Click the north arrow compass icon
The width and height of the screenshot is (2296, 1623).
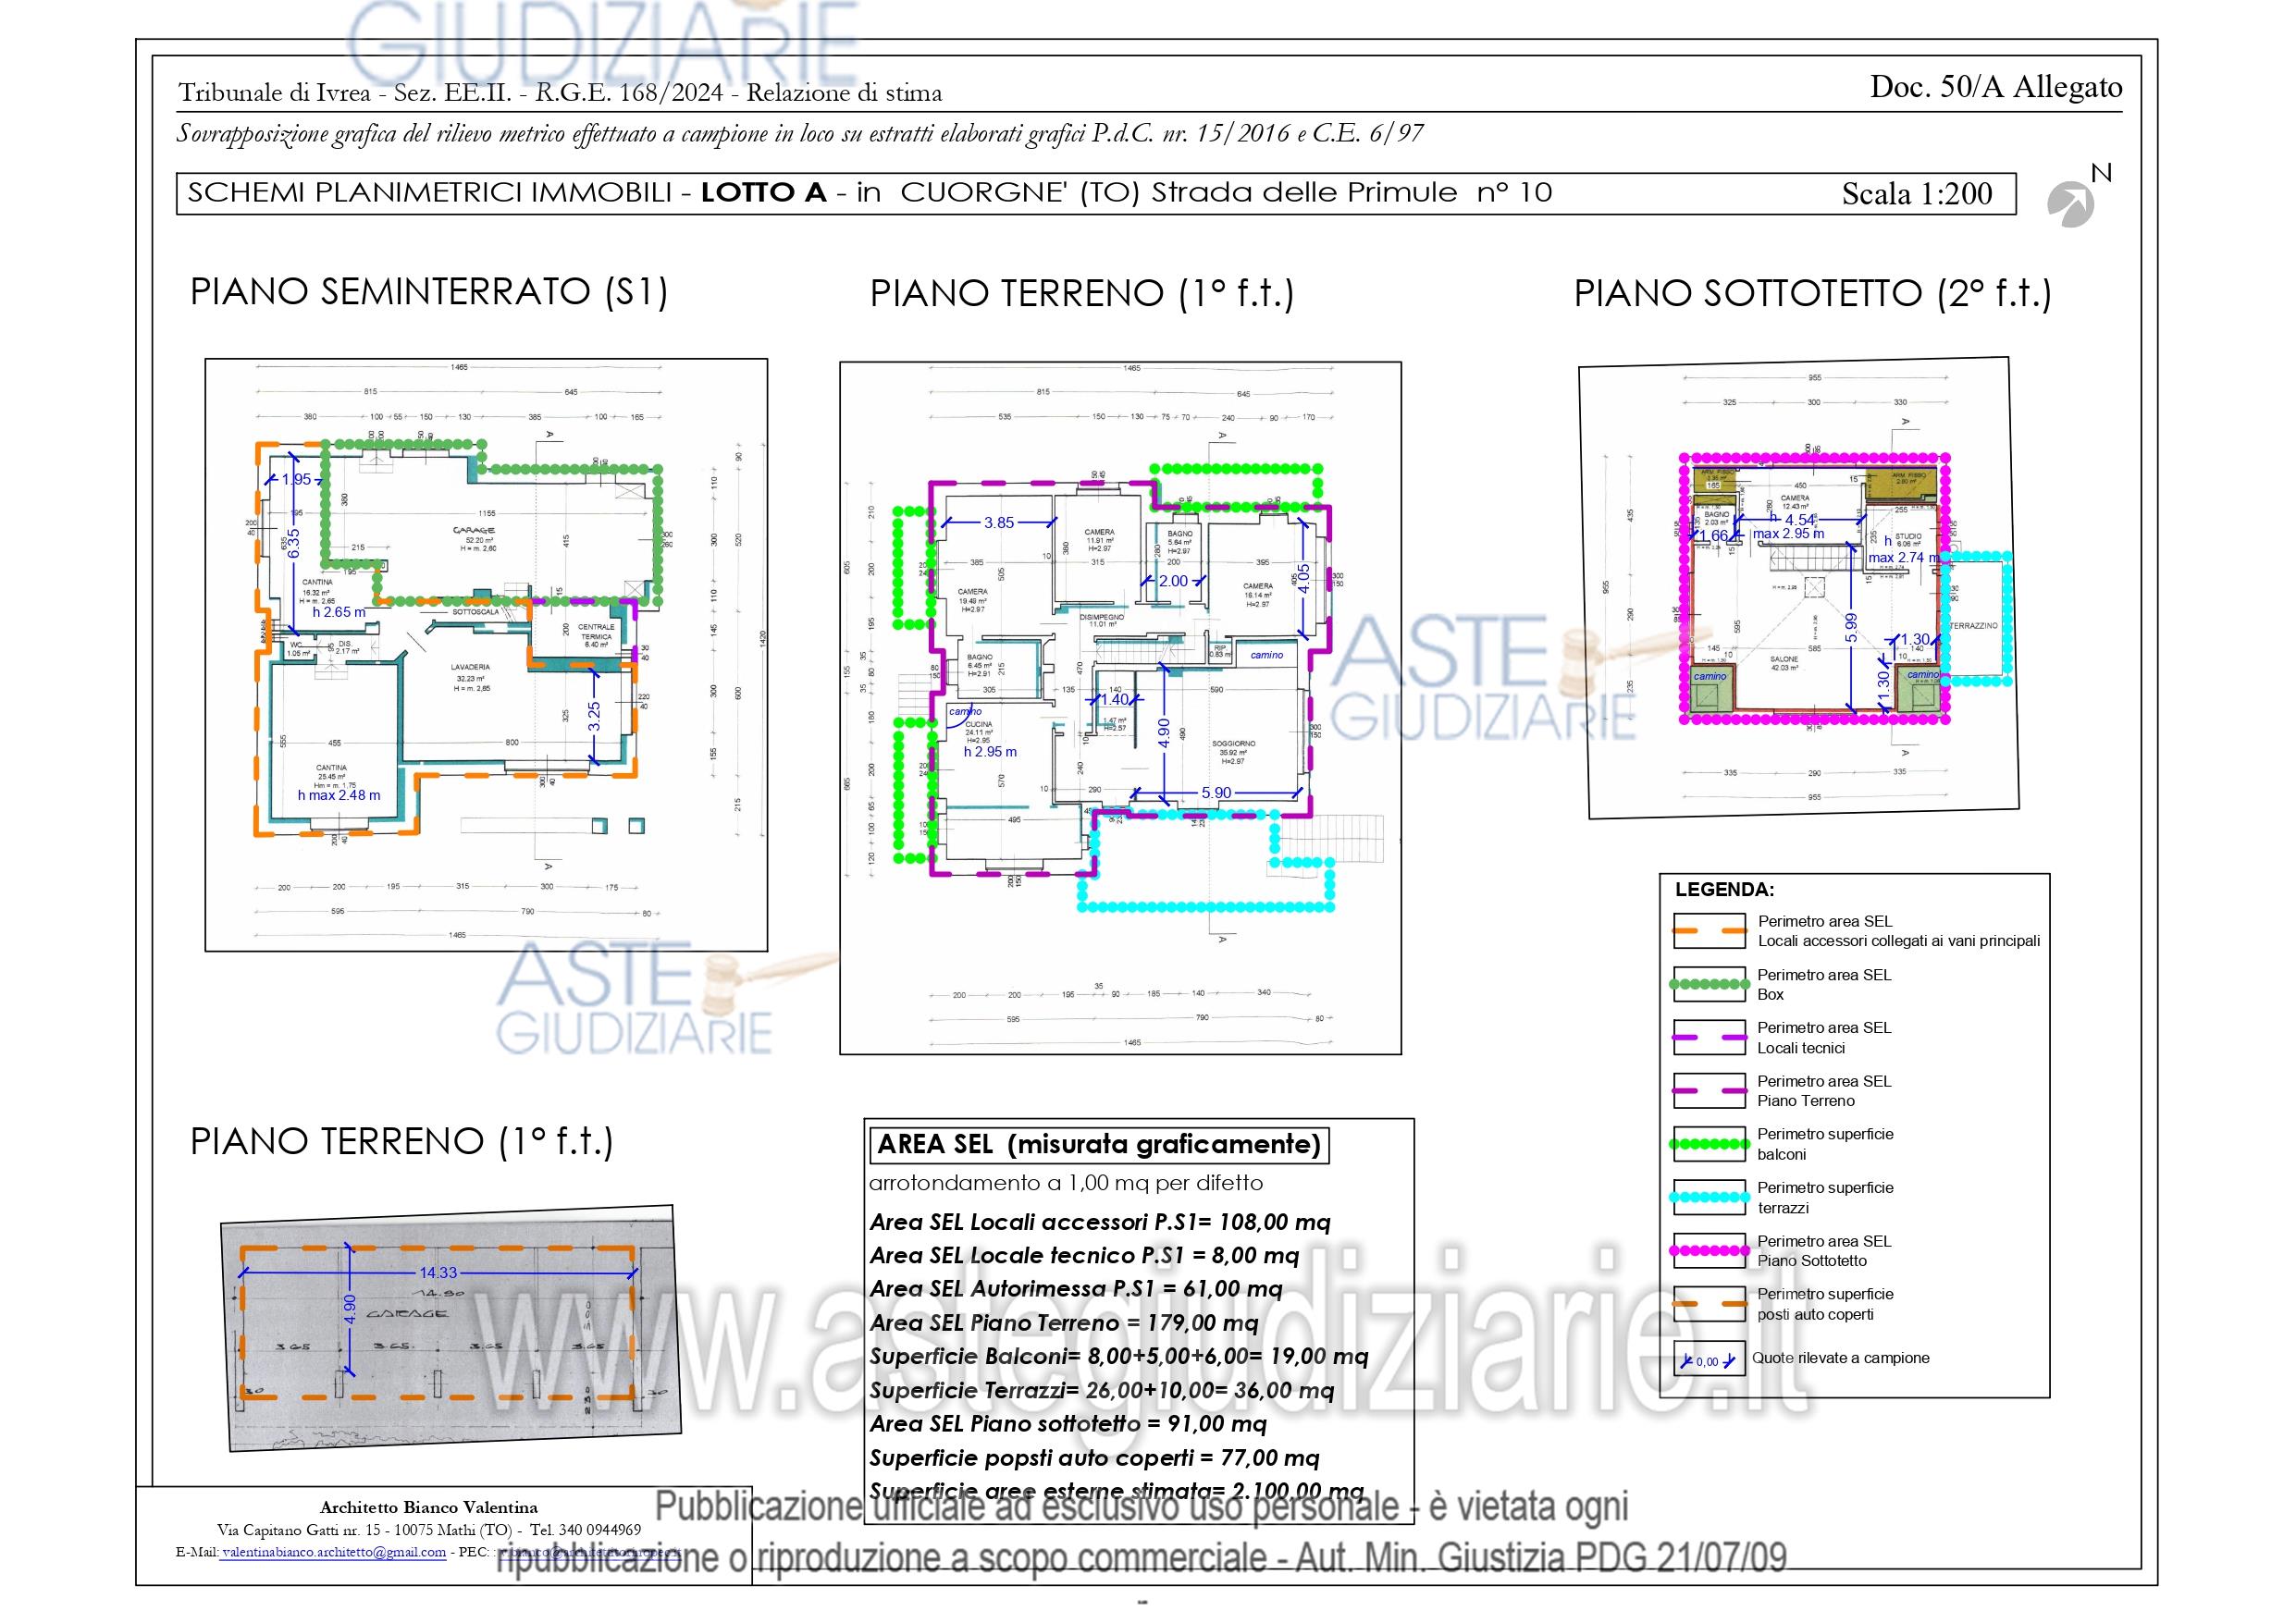(2071, 204)
